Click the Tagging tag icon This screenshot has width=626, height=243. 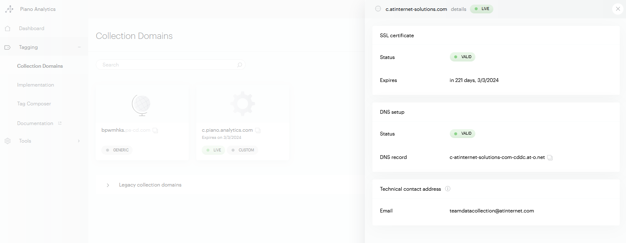8,47
